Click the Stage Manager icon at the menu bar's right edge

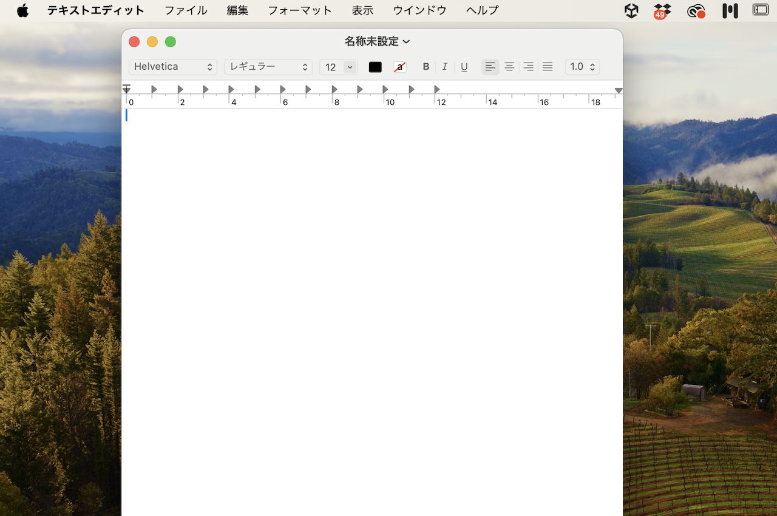(x=761, y=10)
